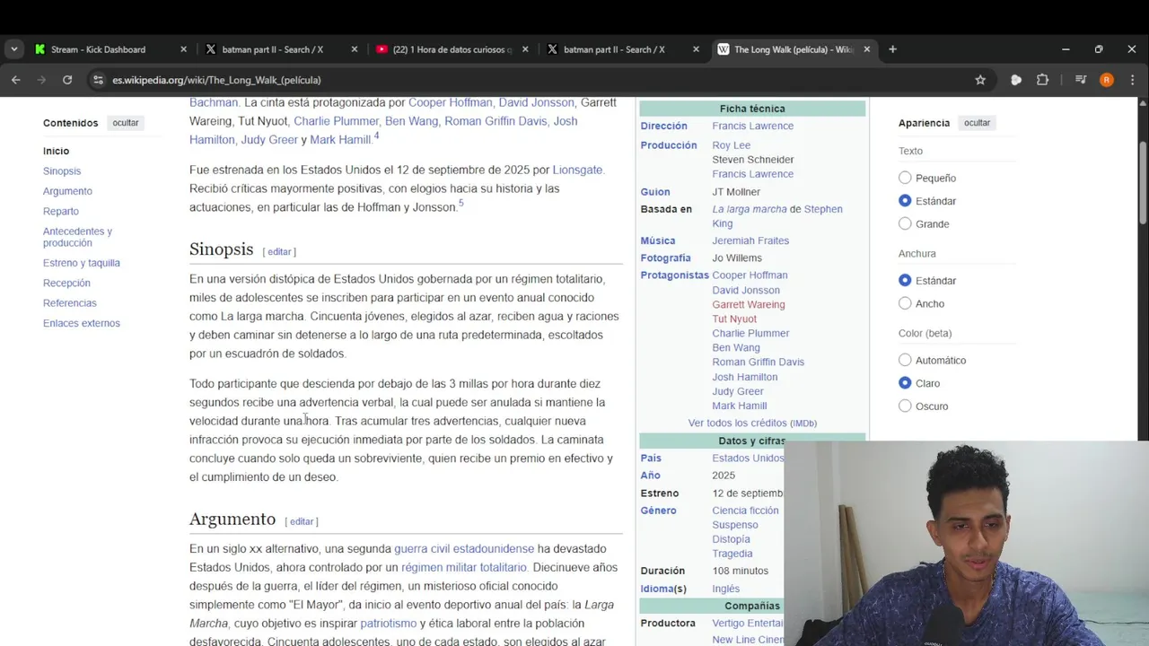Open the Lionsgate link
Image resolution: width=1149 pixels, height=646 pixels.
577,170
